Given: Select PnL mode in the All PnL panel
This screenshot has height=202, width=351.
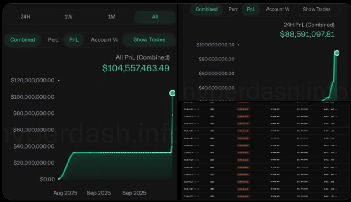Looking at the screenshot, I should [x=74, y=39].
